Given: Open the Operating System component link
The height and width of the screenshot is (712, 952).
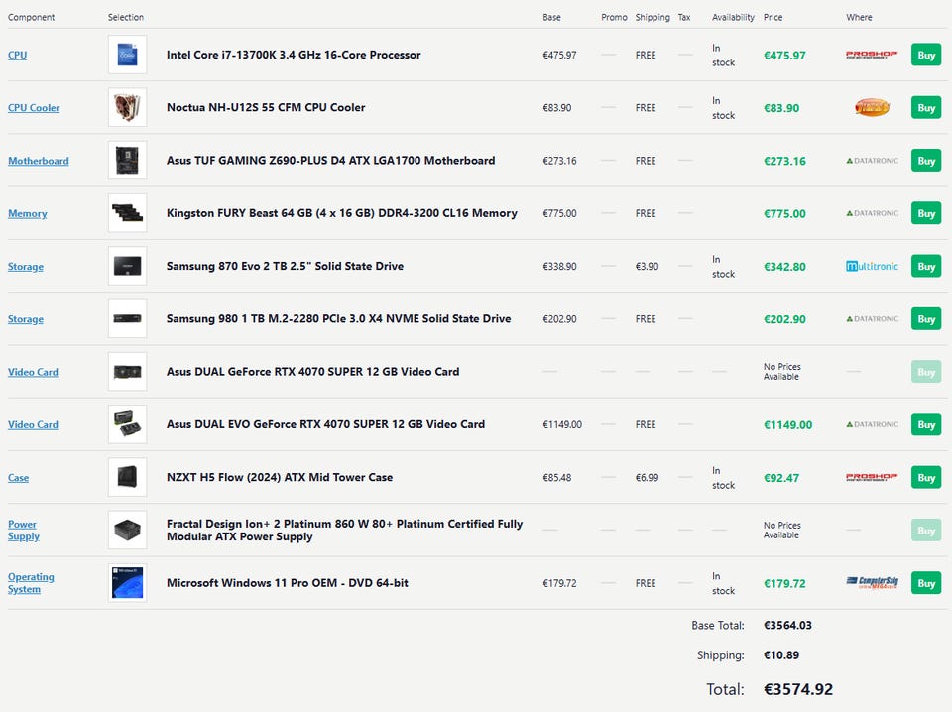Looking at the screenshot, I should click(x=31, y=583).
